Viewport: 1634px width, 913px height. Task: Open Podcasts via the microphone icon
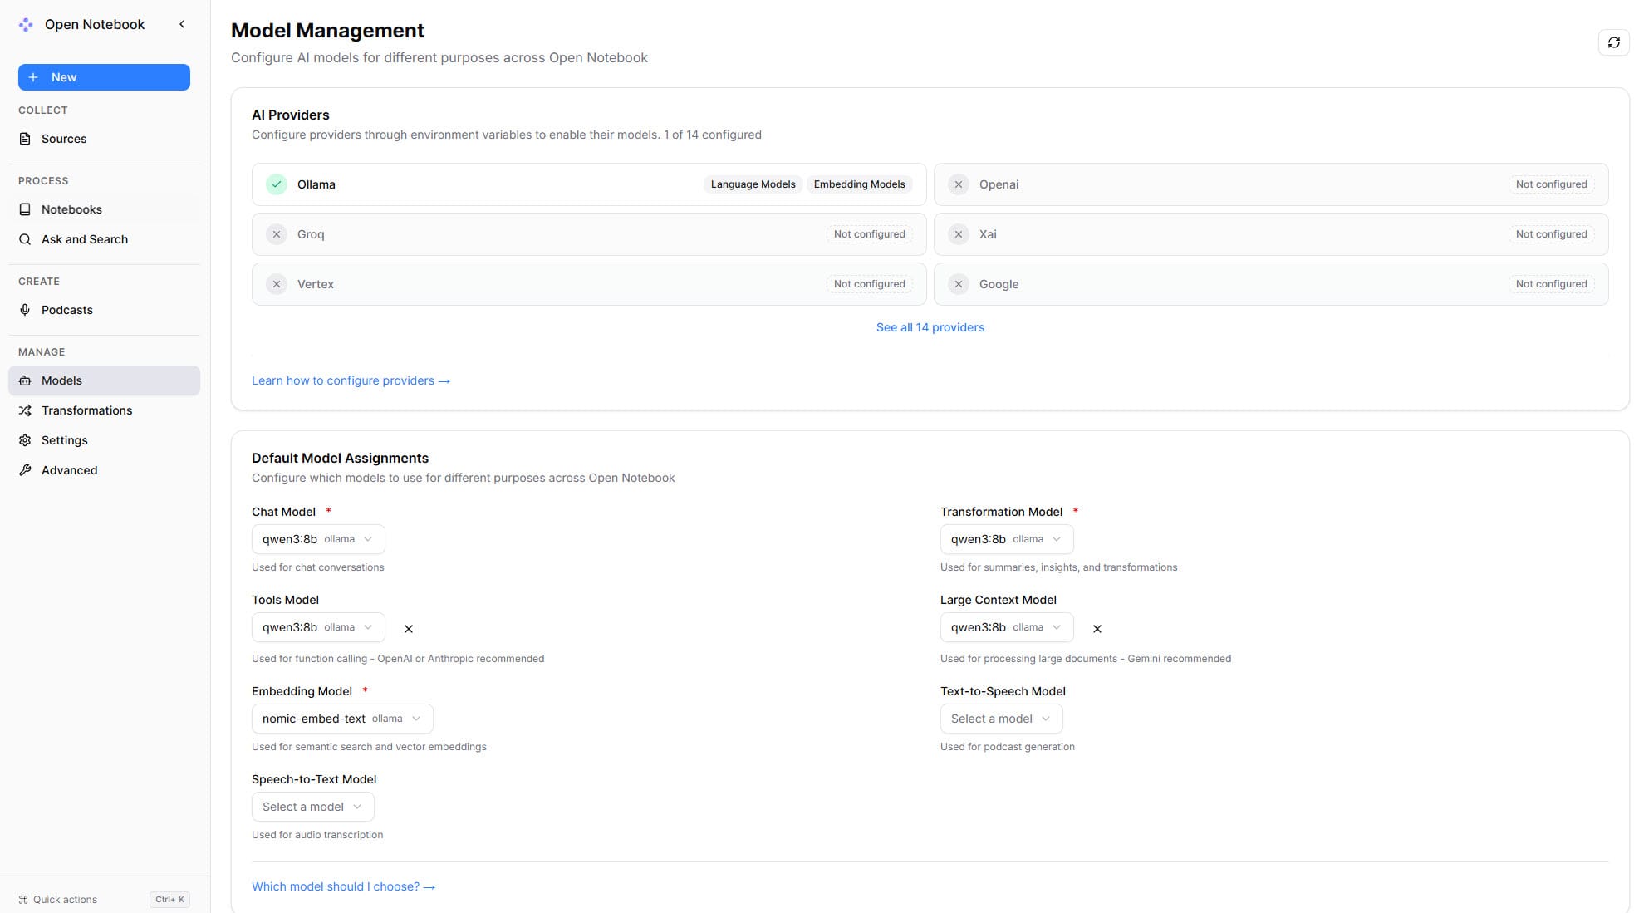[25, 310]
